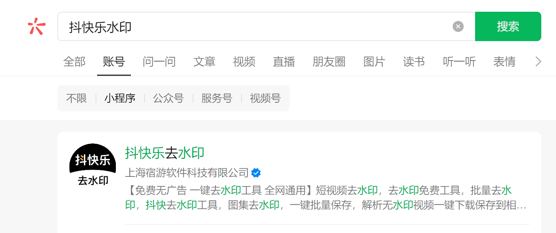
Task: Clear the search text with the X icon
Action: pyautogui.click(x=458, y=26)
